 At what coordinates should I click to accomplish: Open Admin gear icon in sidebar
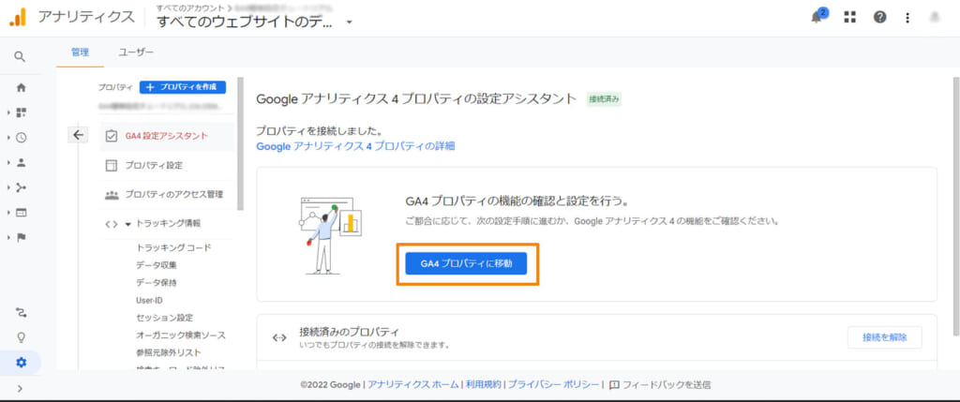tap(21, 363)
